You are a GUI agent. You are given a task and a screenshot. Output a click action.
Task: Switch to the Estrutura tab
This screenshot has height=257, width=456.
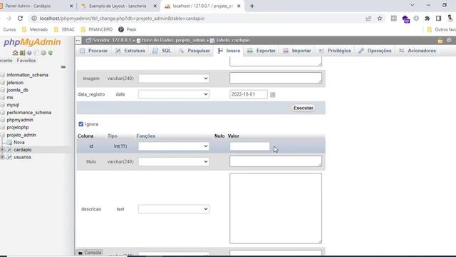coord(130,51)
